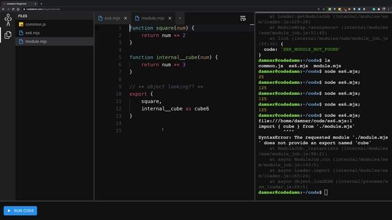Click the zoom magnifier icon in address bar

tap(318, 9)
